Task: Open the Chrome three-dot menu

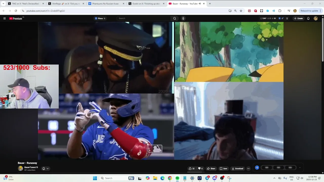Action: 320,11
